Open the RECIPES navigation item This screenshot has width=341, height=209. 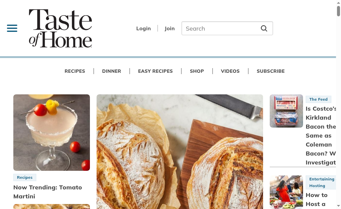point(75,71)
